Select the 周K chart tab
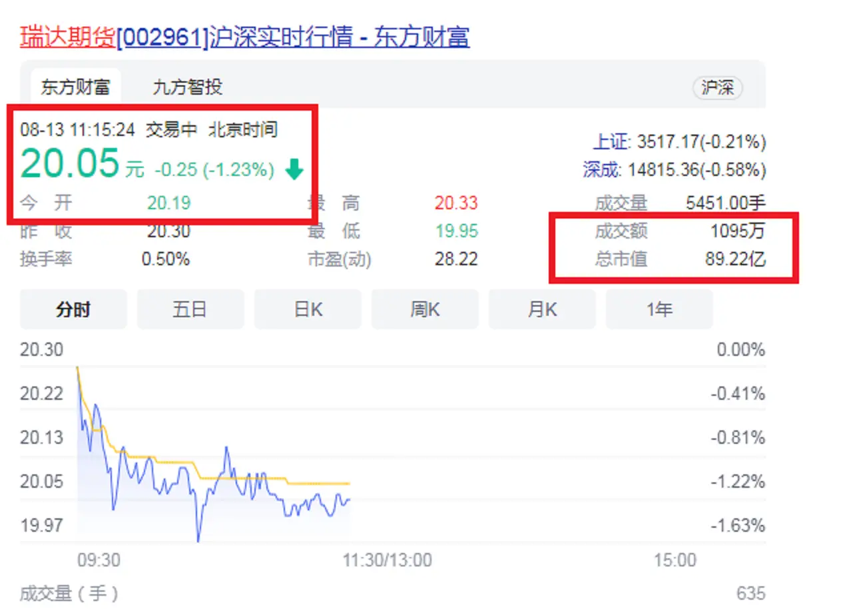 click(x=425, y=309)
